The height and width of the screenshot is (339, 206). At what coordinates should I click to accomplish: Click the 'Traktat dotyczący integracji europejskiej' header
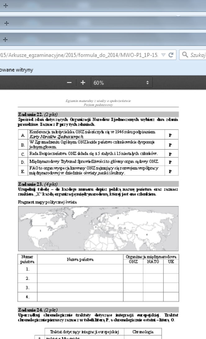(84, 332)
